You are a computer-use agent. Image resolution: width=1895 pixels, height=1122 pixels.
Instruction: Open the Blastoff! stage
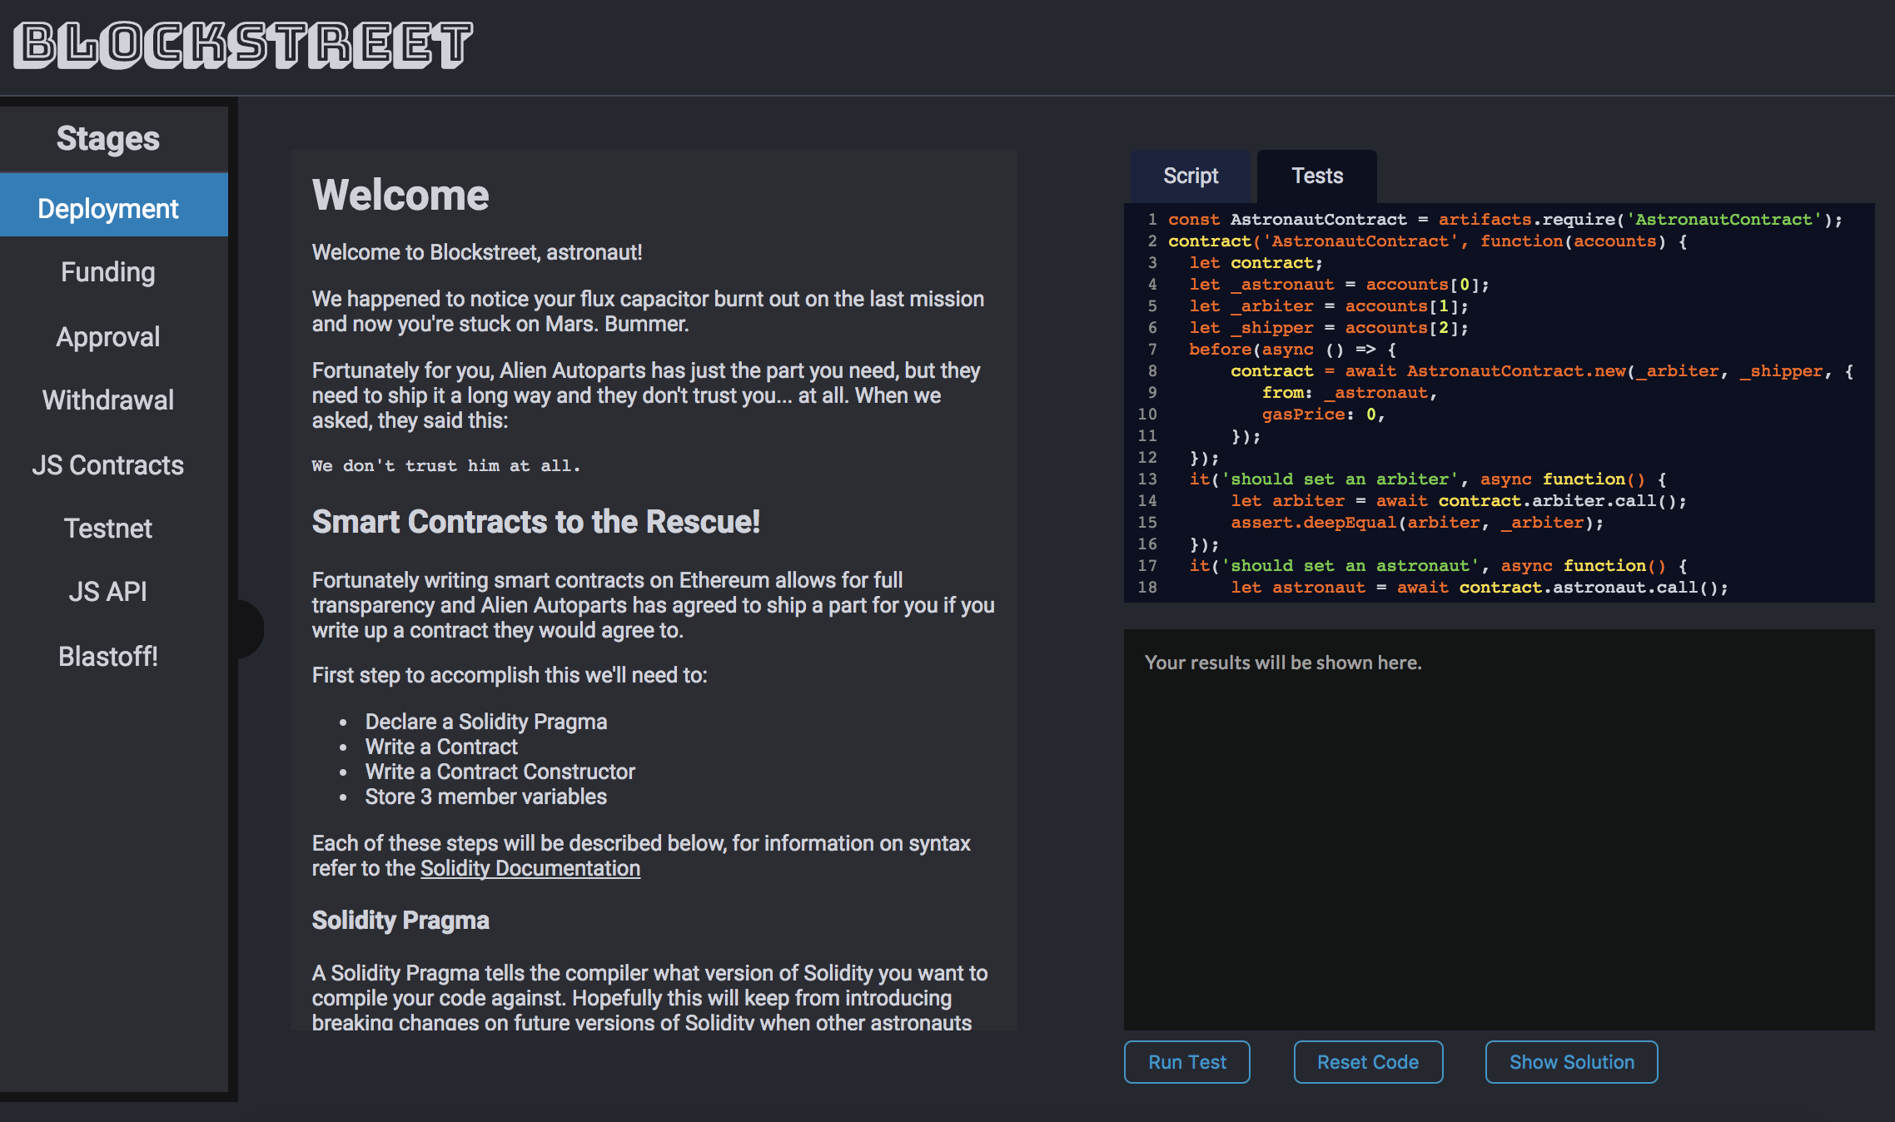coord(108,656)
